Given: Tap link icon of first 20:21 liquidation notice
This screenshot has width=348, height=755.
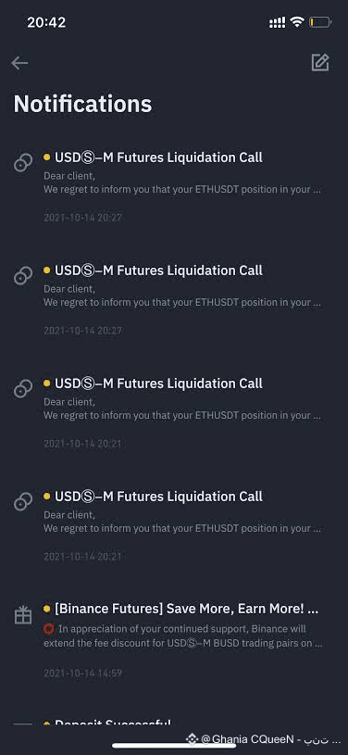Looking at the screenshot, I should 23,388.
